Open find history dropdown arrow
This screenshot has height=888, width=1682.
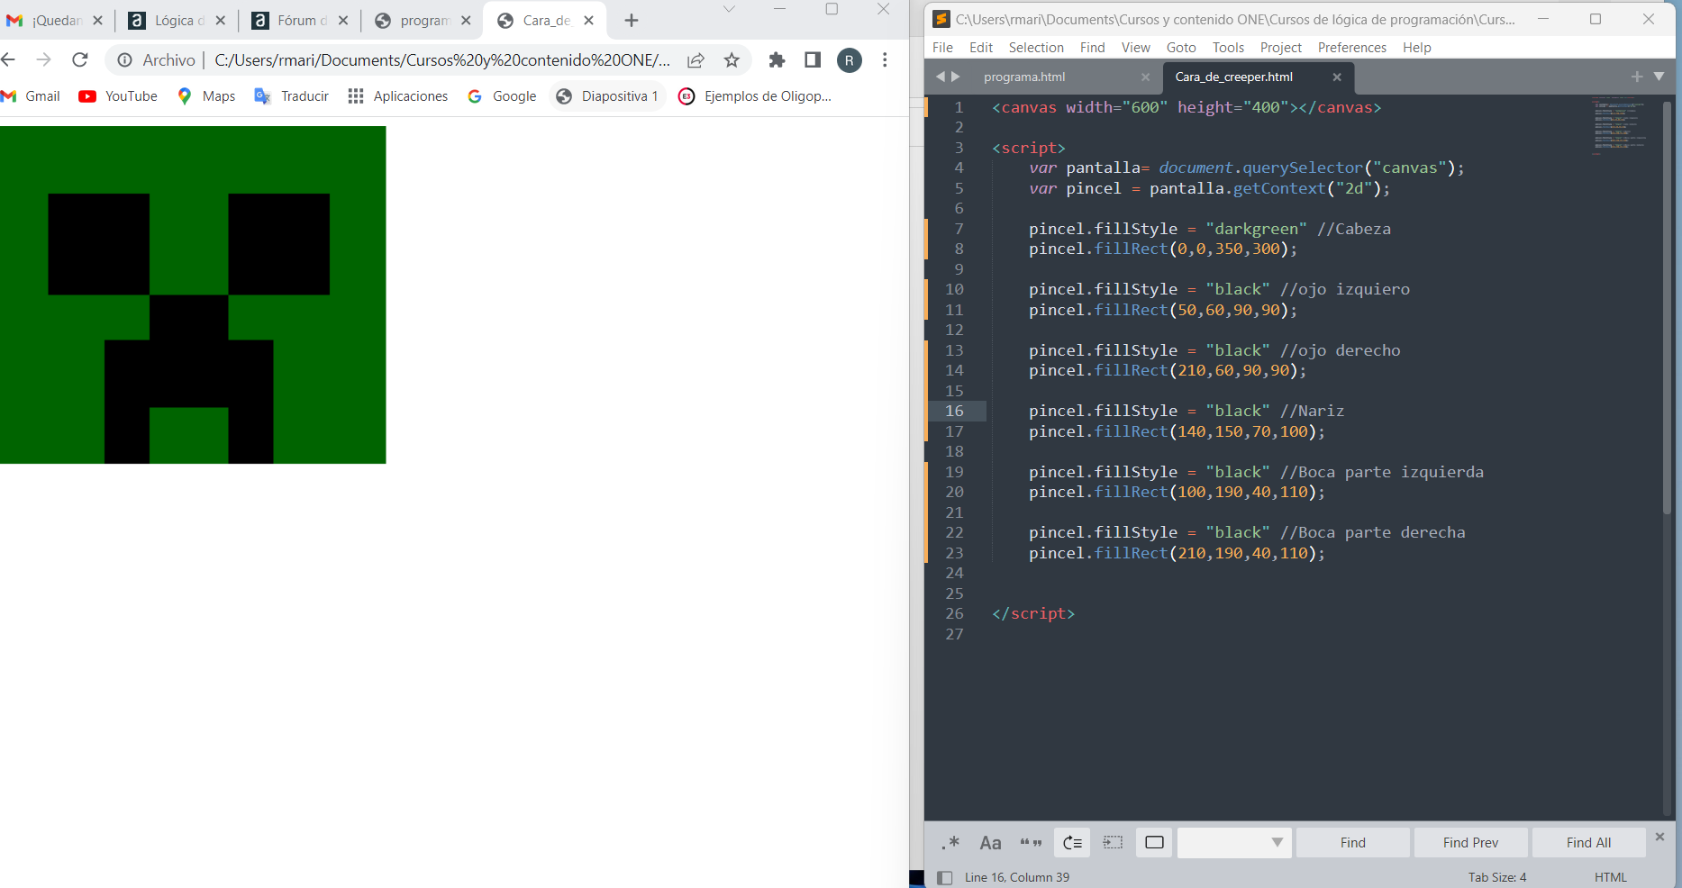coord(1277,843)
